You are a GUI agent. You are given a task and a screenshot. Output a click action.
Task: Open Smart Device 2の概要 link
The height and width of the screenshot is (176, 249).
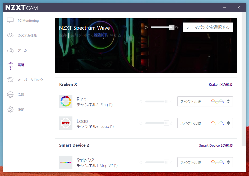point(216,146)
